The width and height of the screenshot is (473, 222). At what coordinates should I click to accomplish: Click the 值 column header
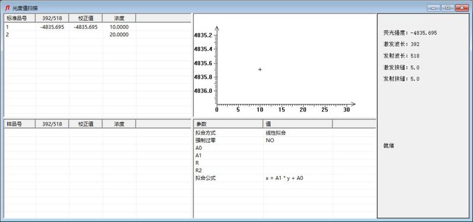[298, 124]
